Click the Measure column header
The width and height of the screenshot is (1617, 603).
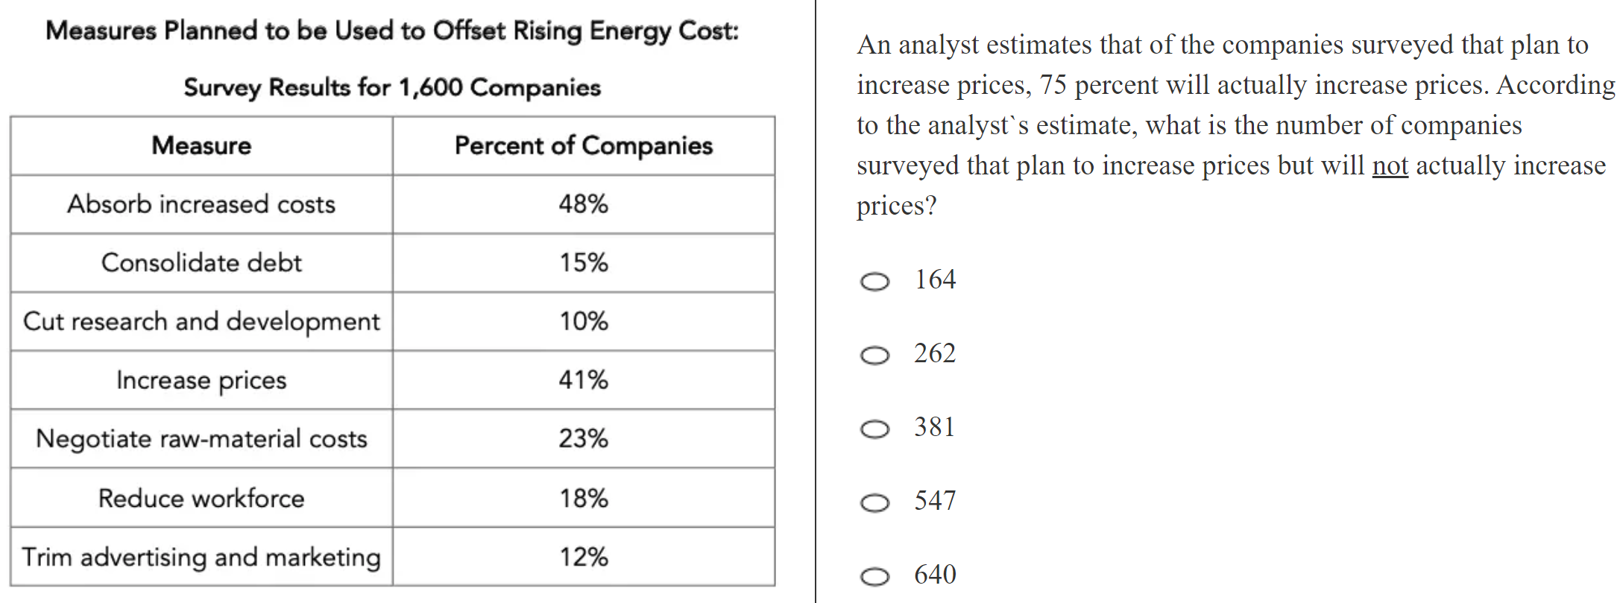[201, 145]
